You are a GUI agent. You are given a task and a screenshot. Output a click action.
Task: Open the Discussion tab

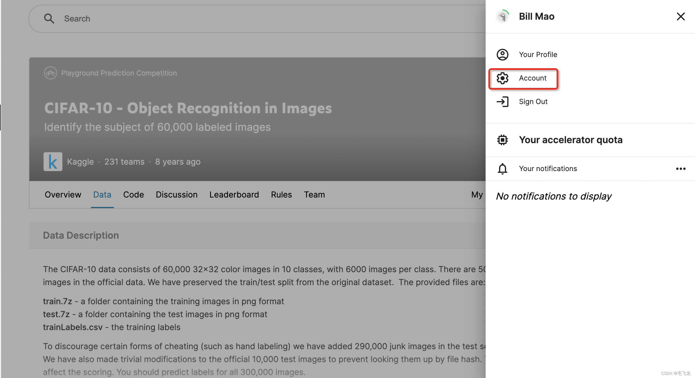tap(177, 195)
